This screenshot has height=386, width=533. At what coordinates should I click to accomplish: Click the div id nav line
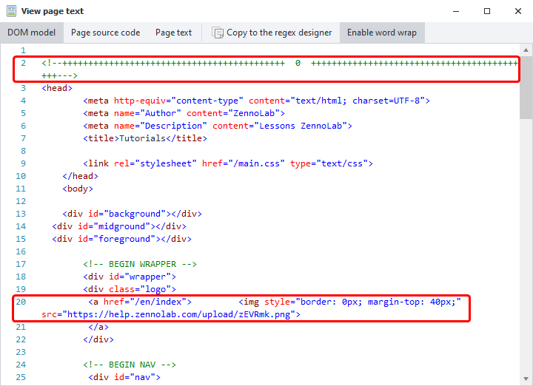(124, 377)
